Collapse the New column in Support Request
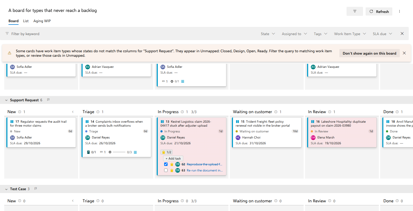Screen dimensions: 413x211 [x=73, y=112]
